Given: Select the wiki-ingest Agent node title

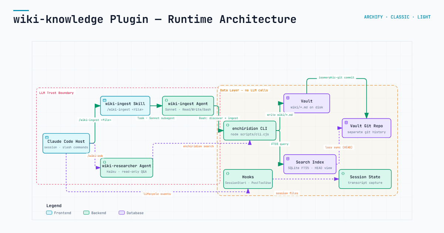Looking at the screenshot, I should [x=188, y=104].
